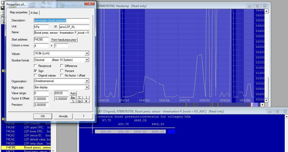Uncheck the Sign checkbox
The height and width of the screenshot is (152, 288).
point(35,71)
